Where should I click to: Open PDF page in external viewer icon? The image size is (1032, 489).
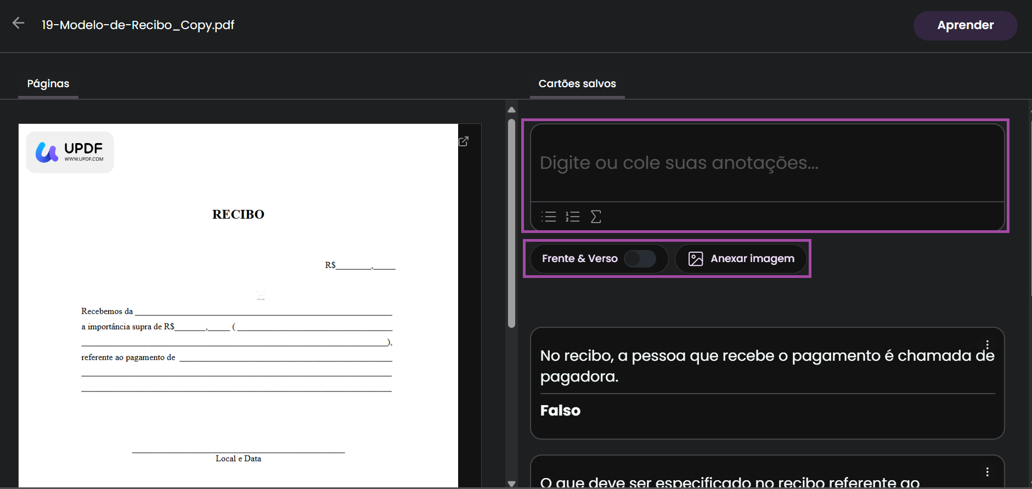464,141
